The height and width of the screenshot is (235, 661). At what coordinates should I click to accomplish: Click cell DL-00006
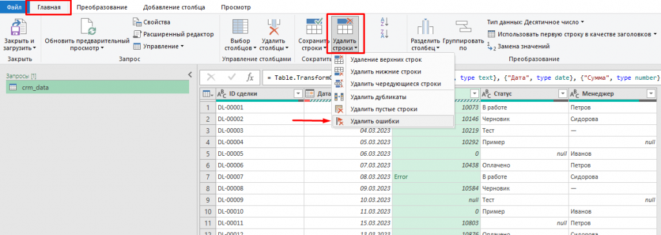[x=259, y=165]
